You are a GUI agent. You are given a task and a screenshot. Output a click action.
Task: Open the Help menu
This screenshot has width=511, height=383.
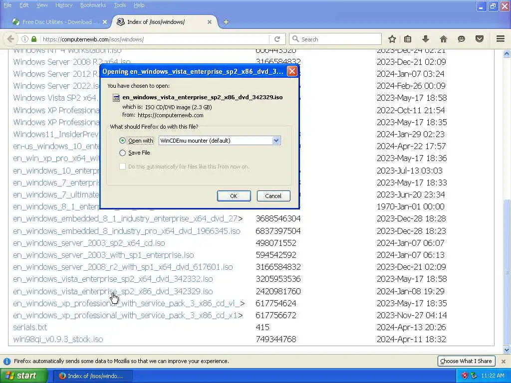click(139, 5)
